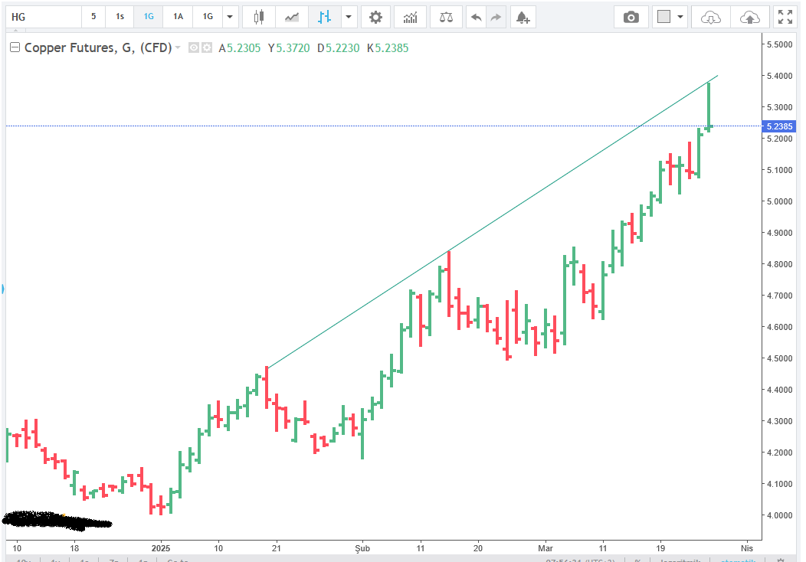The width and height of the screenshot is (806, 562).
Task: Undo the last chart action
Action: click(477, 17)
